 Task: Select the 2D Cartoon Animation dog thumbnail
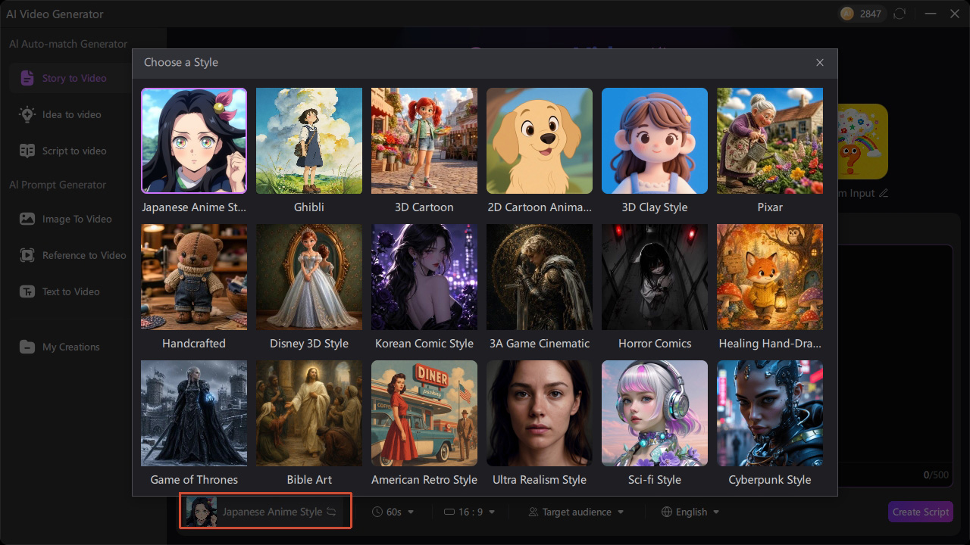[540, 141]
